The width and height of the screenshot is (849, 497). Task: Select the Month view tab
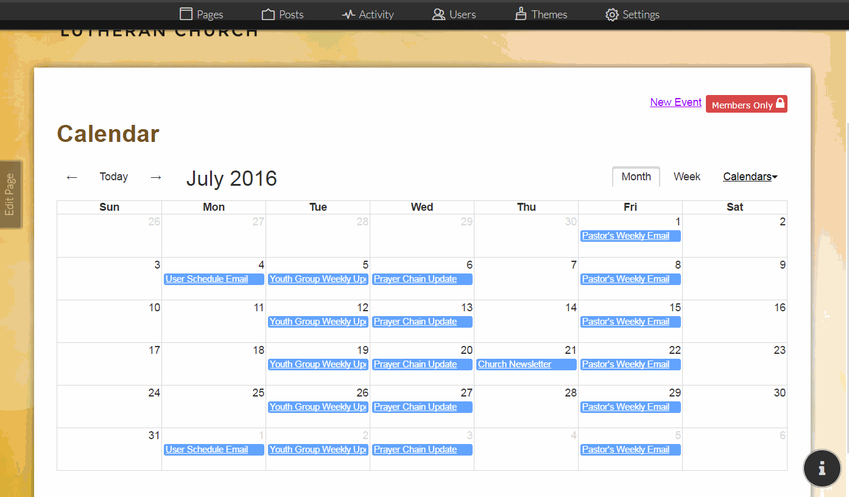click(636, 177)
